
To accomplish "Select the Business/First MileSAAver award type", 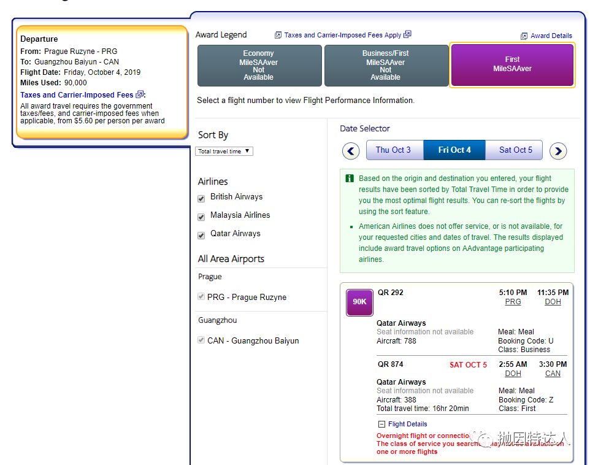I will click(386, 66).
